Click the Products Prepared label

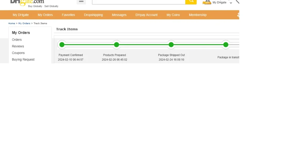pos(114,55)
